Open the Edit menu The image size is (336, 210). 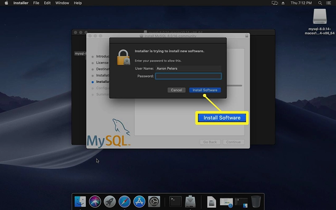click(47, 3)
